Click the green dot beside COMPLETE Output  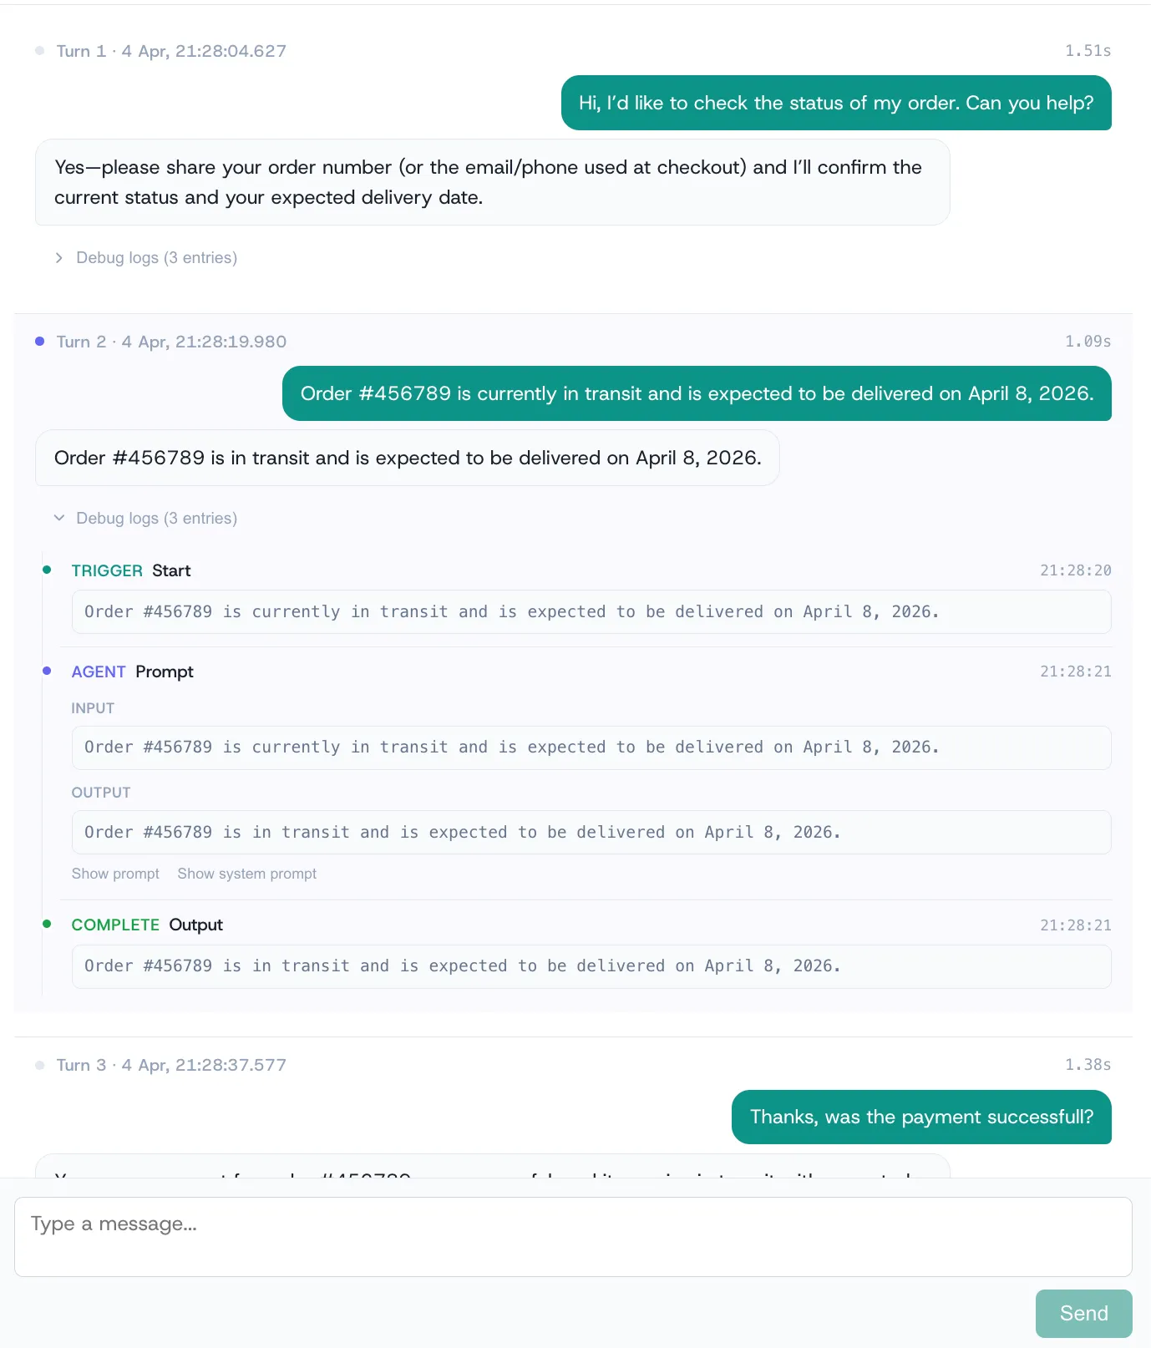tap(48, 924)
